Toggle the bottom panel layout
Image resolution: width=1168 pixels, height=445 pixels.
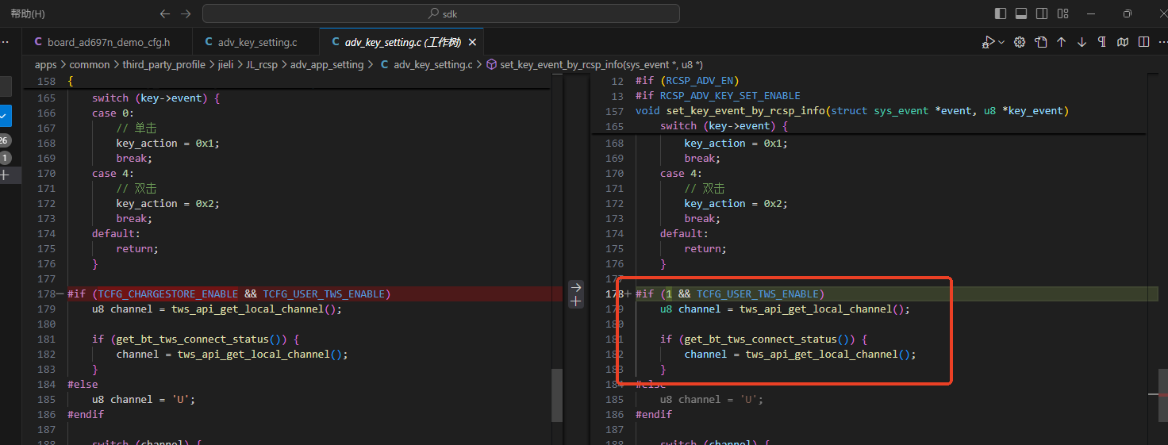pos(1021,13)
